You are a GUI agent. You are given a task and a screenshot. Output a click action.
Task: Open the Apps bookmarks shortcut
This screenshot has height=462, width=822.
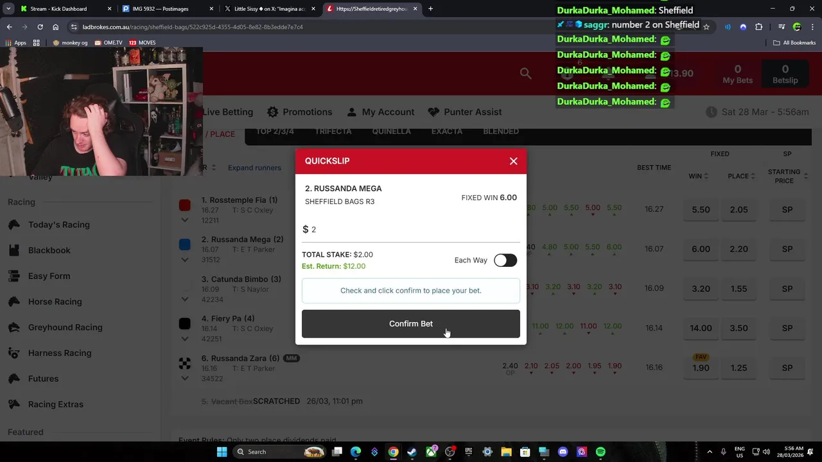15,42
